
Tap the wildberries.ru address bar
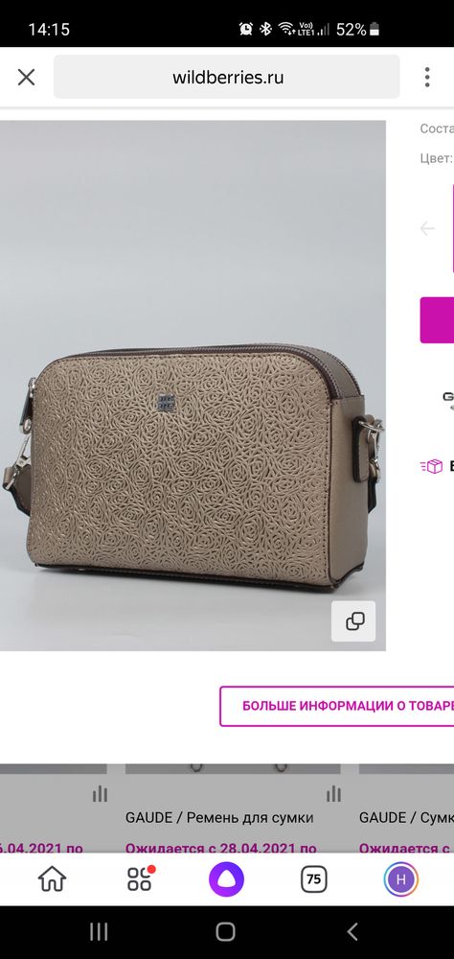tap(227, 77)
